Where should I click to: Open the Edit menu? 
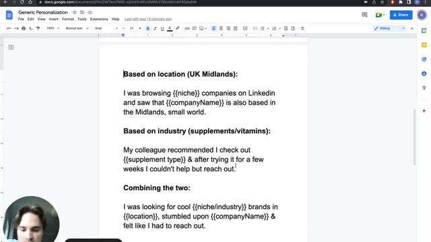pyautogui.click(x=30, y=19)
